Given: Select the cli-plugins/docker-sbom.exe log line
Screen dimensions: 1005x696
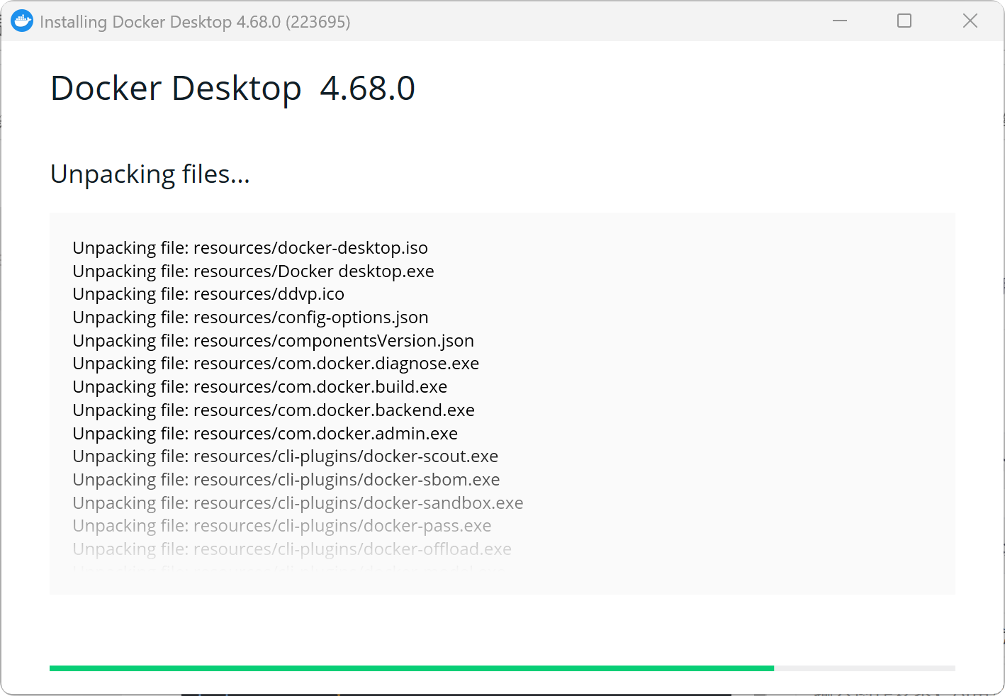Looking at the screenshot, I should coord(286,480).
